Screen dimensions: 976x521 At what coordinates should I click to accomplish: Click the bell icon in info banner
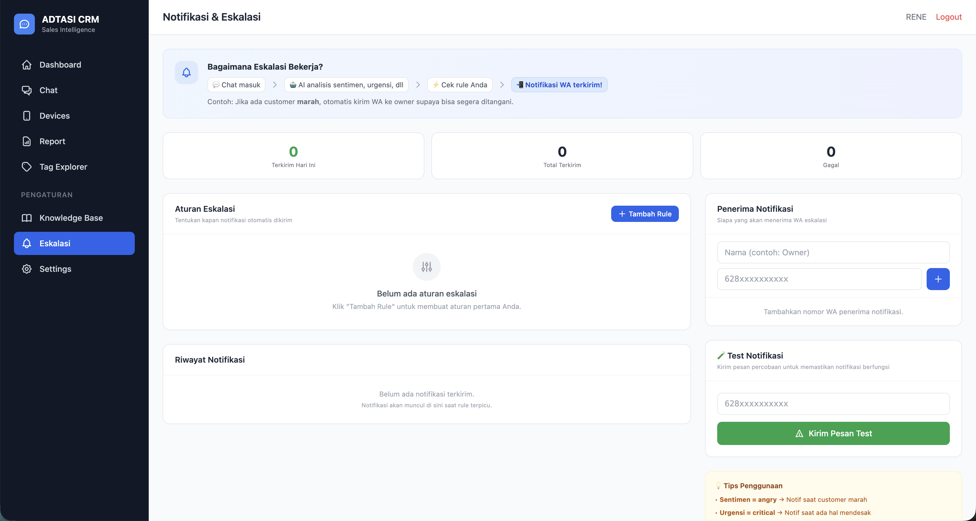pos(186,72)
